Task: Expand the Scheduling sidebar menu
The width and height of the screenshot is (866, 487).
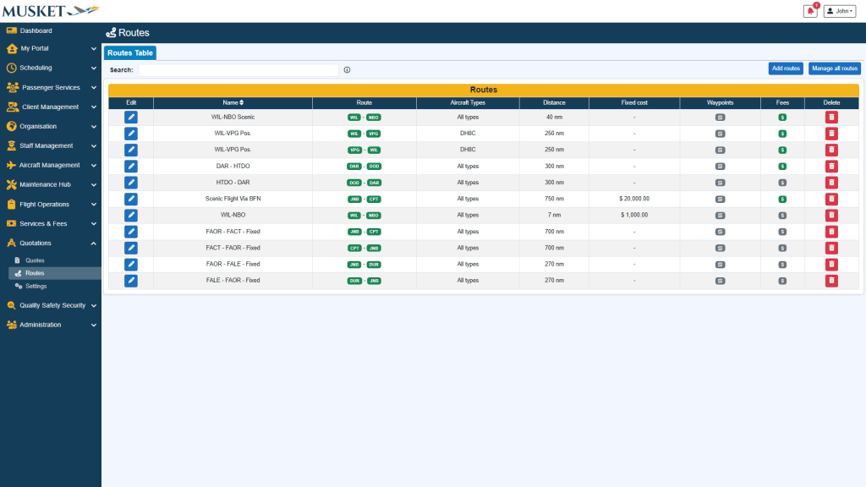Action: click(51, 68)
